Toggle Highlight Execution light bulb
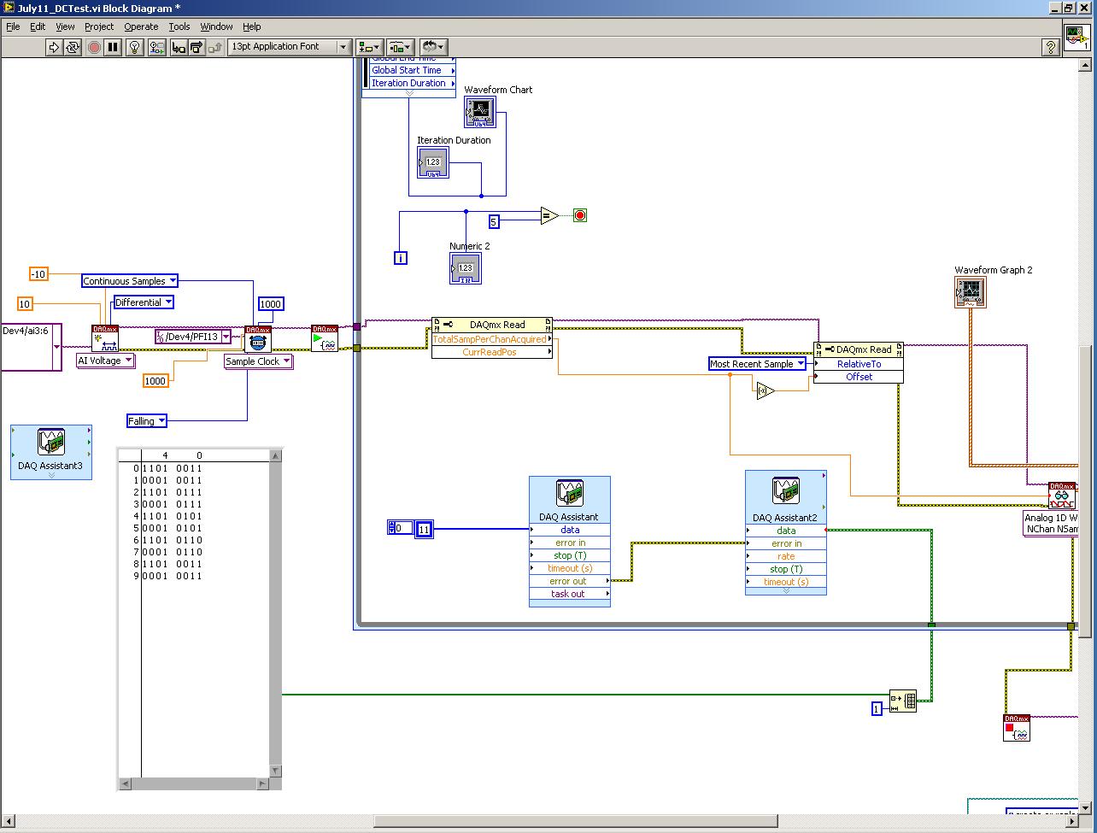This screenshot has height=833, width=1097. click(135, 47)
